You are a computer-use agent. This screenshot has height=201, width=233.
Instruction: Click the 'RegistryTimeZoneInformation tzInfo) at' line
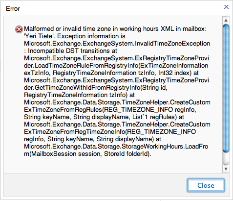[x=79, y=95]
